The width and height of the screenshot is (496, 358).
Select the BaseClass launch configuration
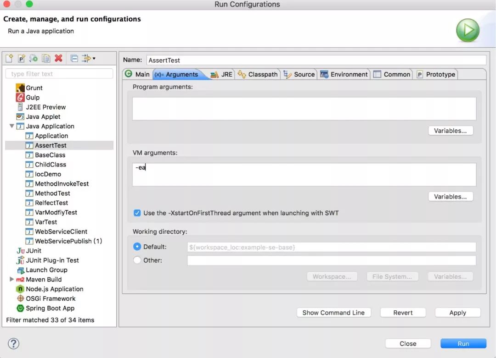pos(45,154)
